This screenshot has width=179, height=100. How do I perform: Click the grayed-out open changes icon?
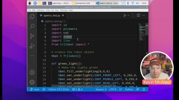point(133,16)
